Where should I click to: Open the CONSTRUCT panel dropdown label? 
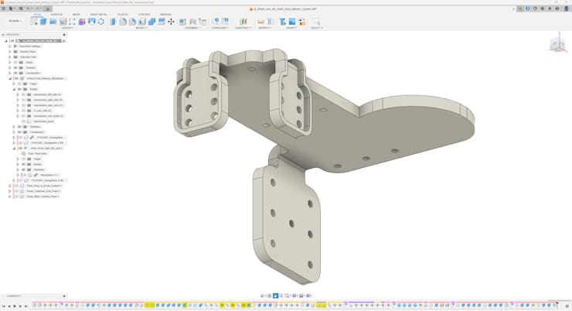pyautogui.click(x=243, y=28)
